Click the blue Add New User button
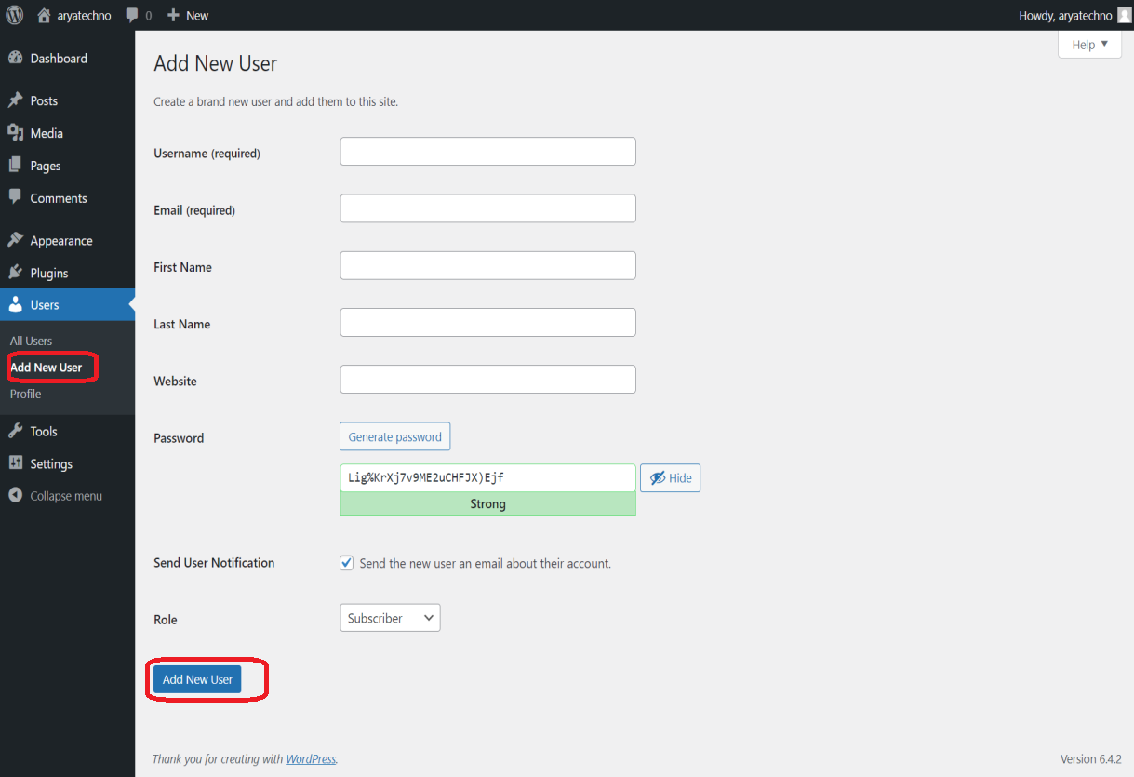The height and width of the screenshot is (777, 1134). (x=197, y=679)
